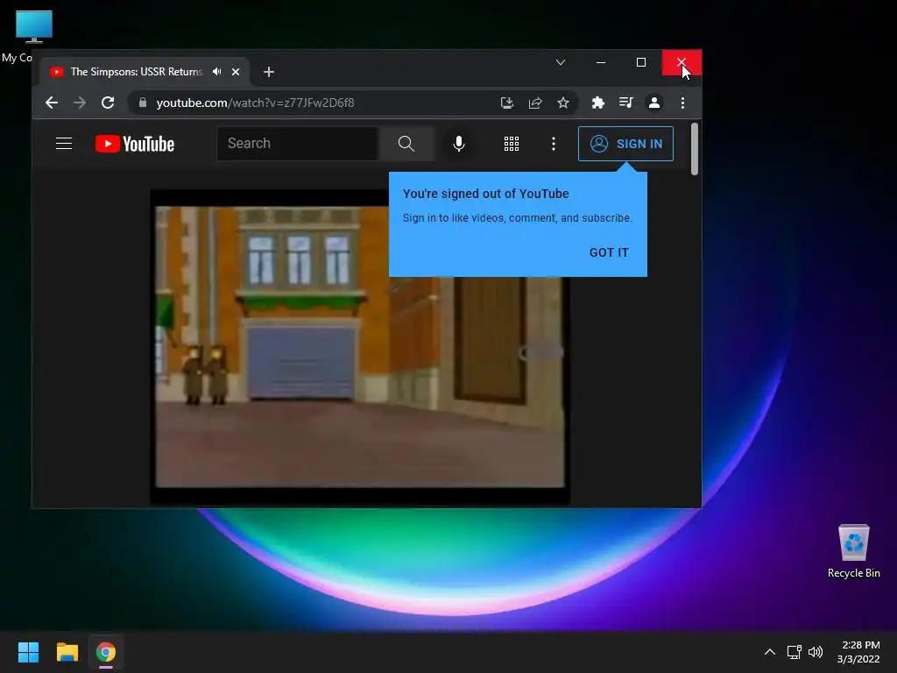Open Chrome media controls icon
Screen dimensions: 897x673
(x=625, y=103)
